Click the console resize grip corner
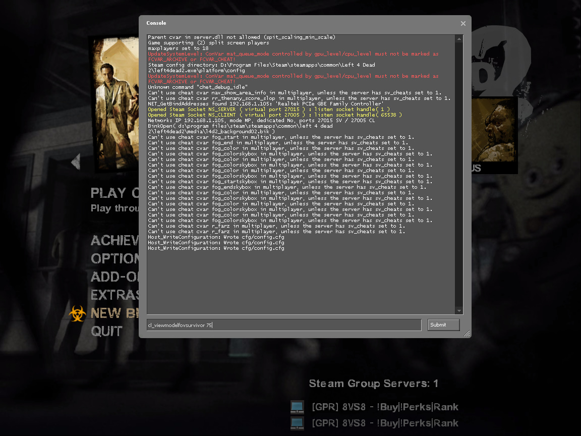581x436 pixels. [x=467, y=334]
